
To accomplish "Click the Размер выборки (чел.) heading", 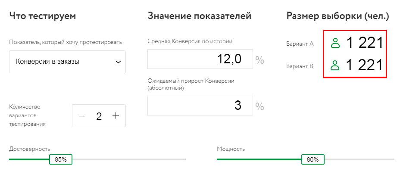I will pos(338,16).
